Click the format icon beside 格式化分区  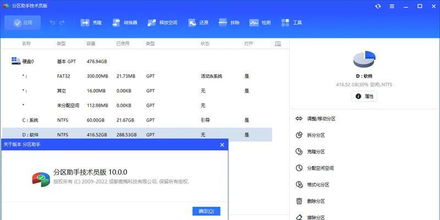tap(299, 185)
